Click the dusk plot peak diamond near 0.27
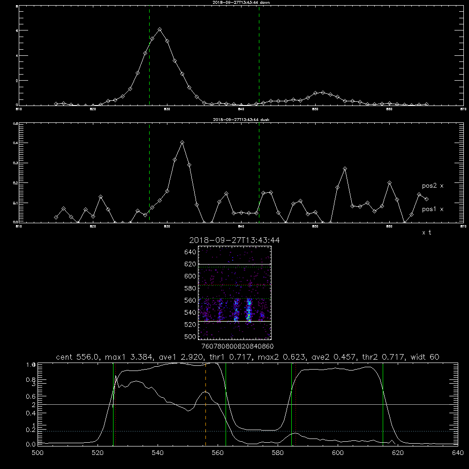This screenshot has width=469, height=469. pyautogui.click(x=345, y=169)
